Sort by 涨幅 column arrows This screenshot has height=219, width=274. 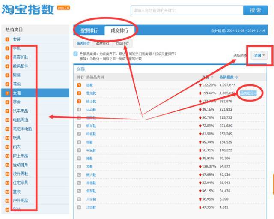[212, 77]
